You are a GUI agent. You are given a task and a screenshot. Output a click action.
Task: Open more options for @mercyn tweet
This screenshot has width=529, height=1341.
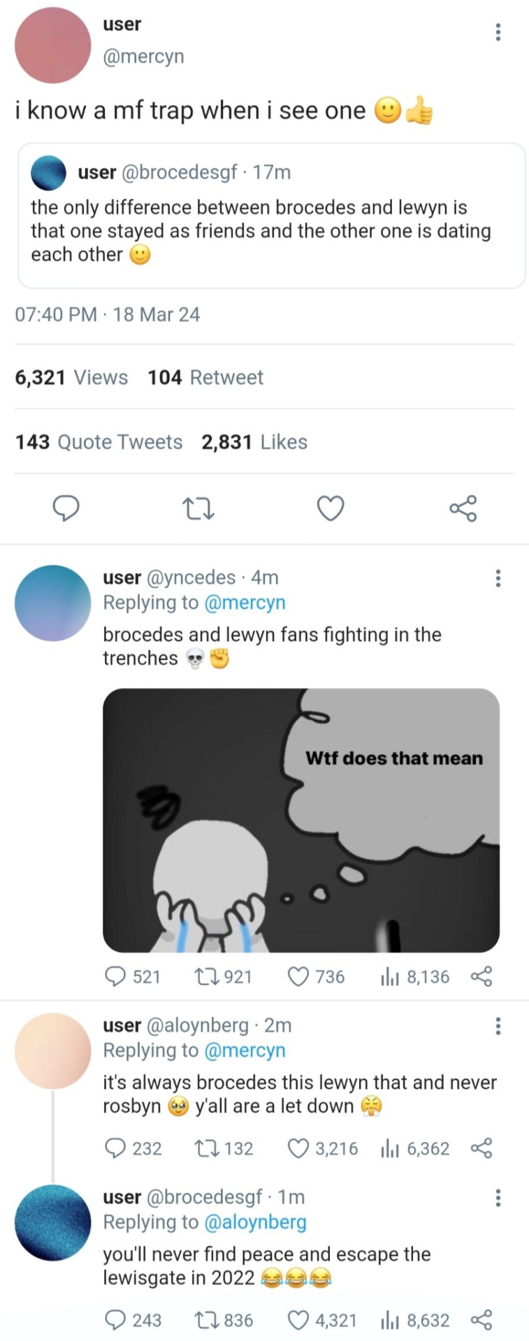pyautogui.click(x=498, y=32)
